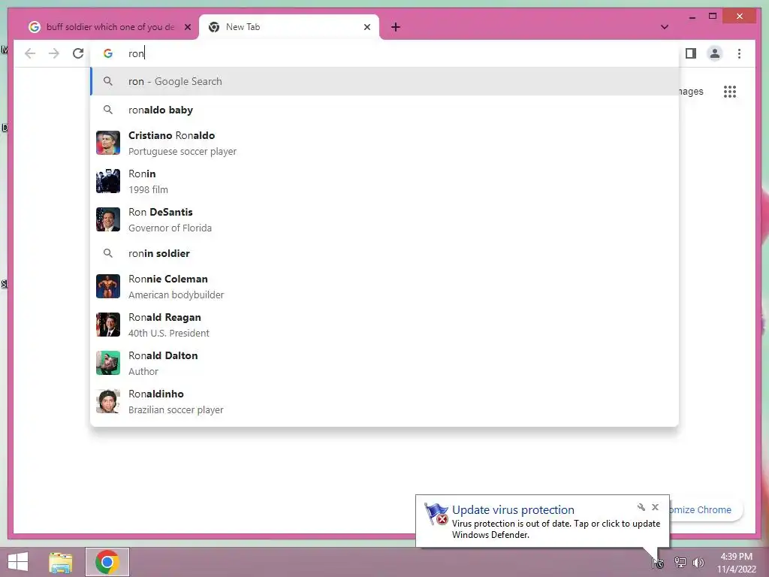This screenshot has width=769, height=577.
Task: Click Ron DeSantis thumbnail photo
Action: [x=108, y=219]
